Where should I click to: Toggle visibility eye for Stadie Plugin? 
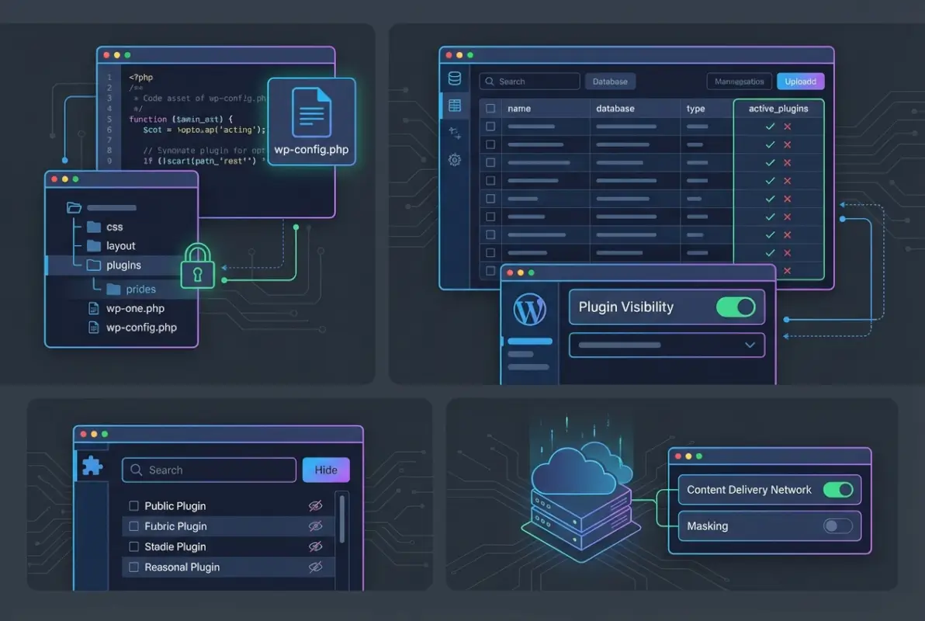pos(315,547)
